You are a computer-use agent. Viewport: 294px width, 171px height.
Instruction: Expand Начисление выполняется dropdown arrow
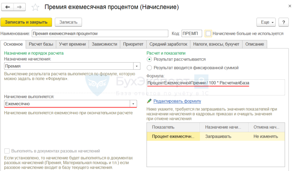pos(133,104)
